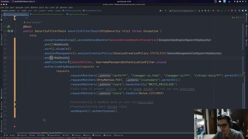The image size is (248, 139).
Task: Open the Git tool window
Action: point(6,135)
